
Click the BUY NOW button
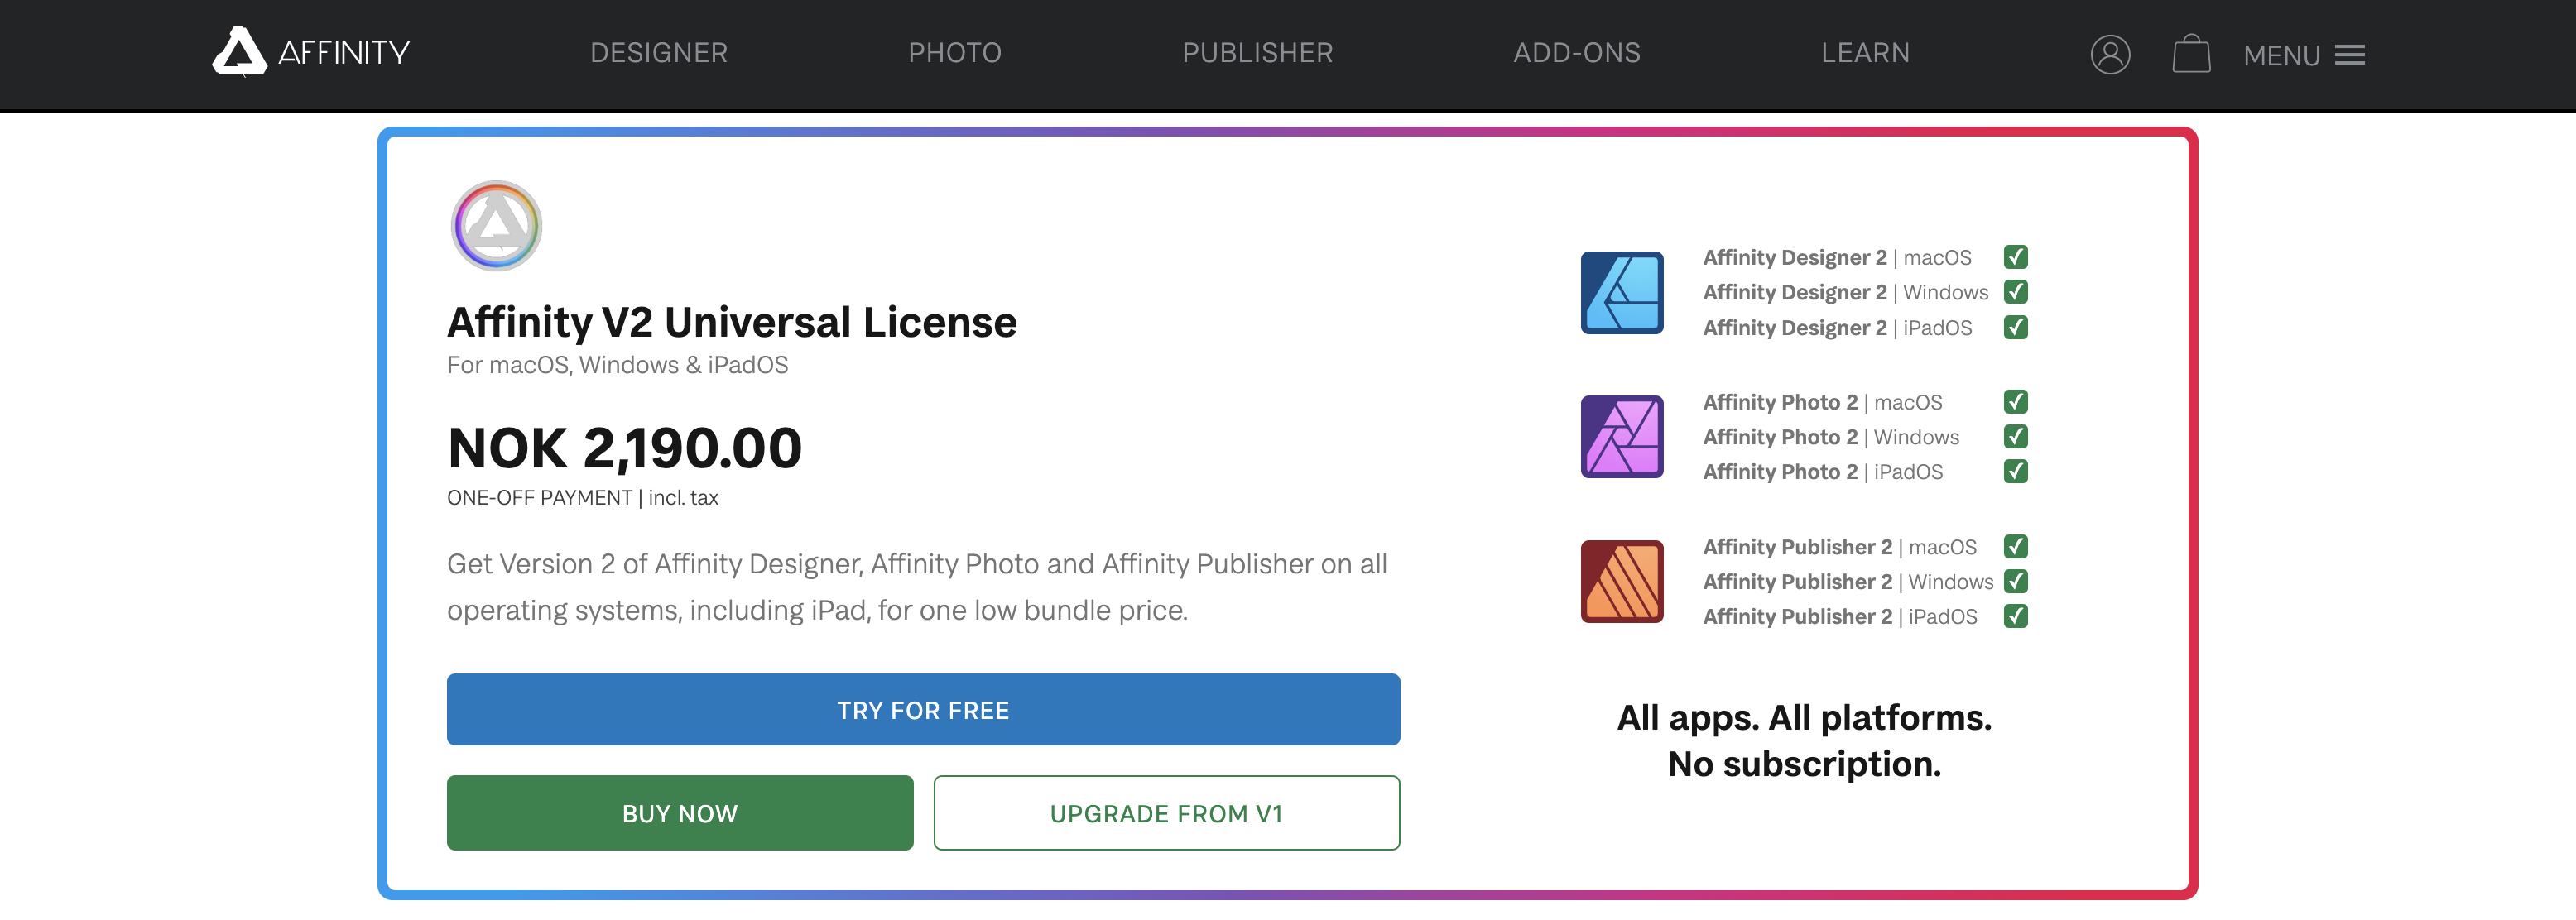click(679, 813)
